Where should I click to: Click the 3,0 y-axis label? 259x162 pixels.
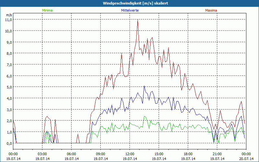[x=10, y=110]
